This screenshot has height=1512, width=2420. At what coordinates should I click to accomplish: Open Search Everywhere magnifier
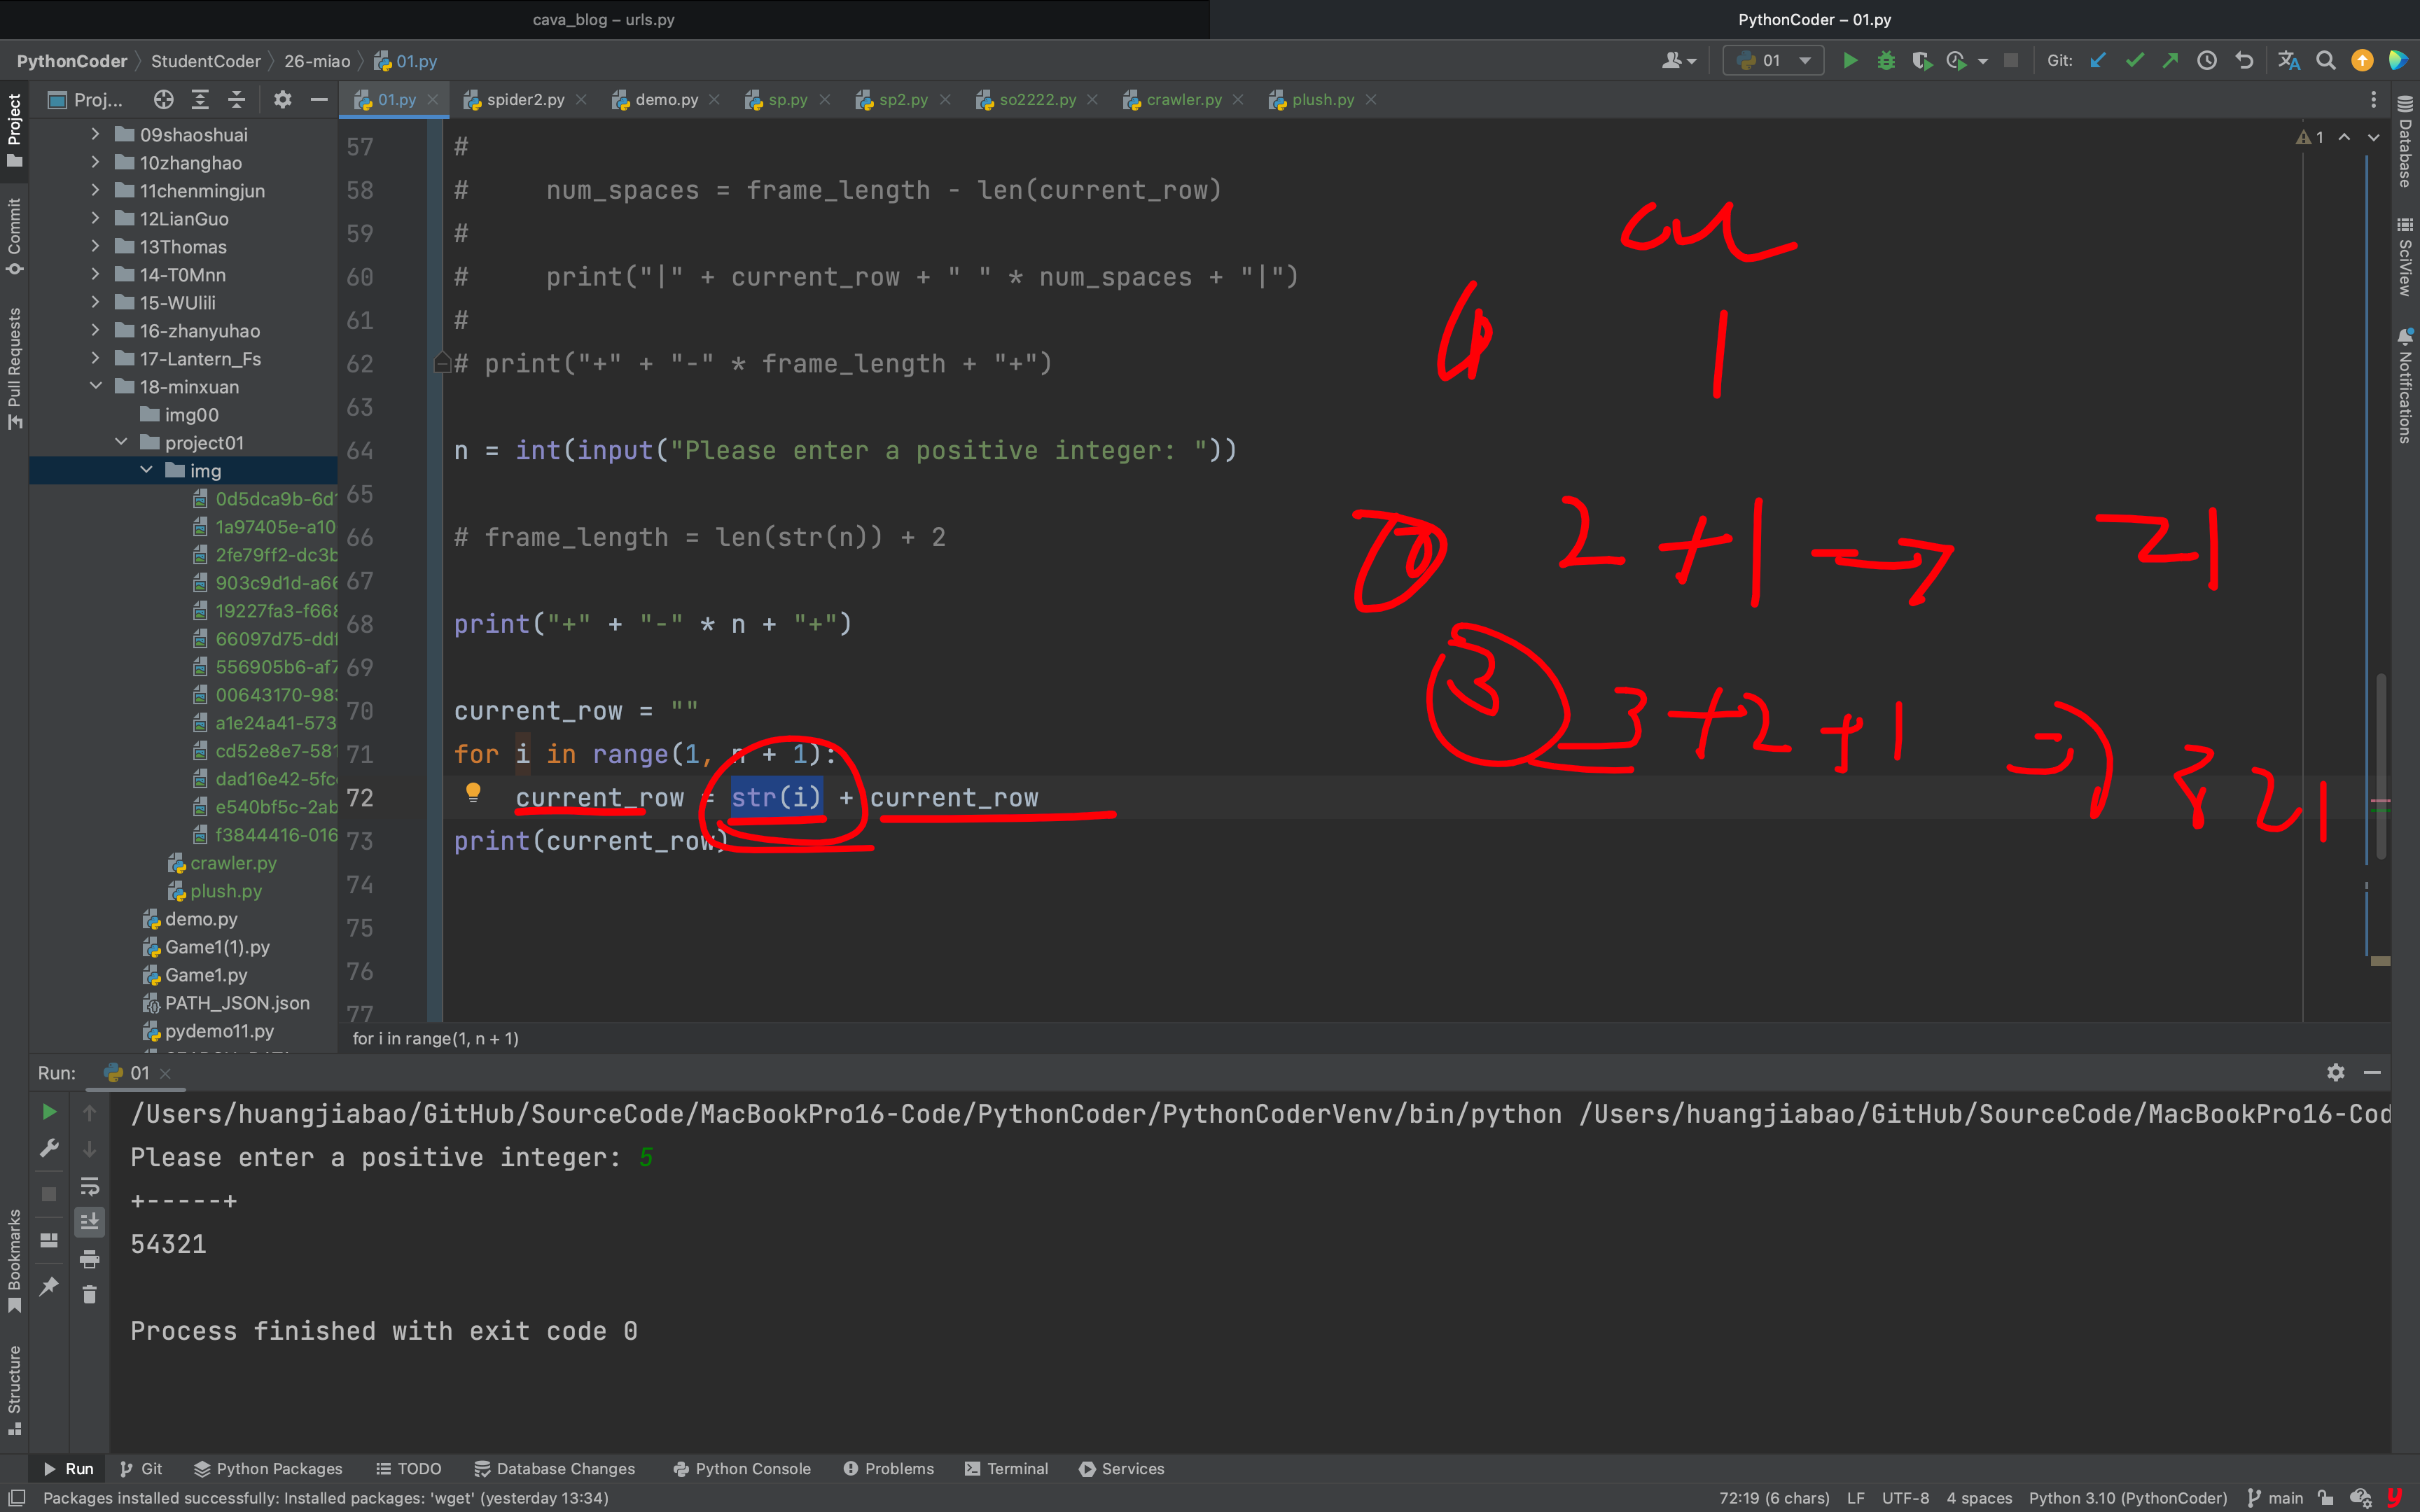pyautogui.click(x=2326, y=61)
